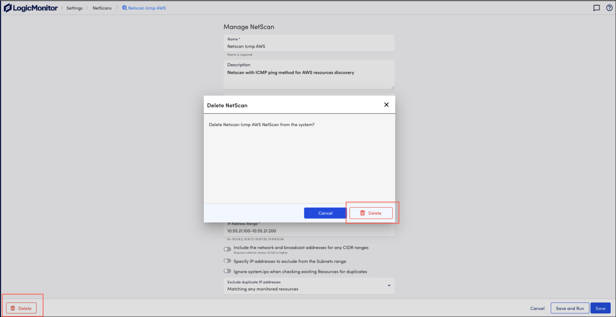
Task: Navigate to Settings via the breadcrumb
Action: (75, 8)
